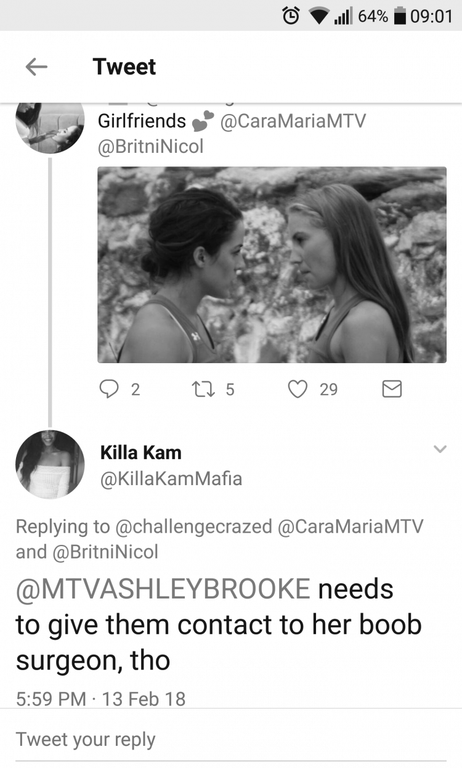
Task: Tap the @KillaKamMafia handle
Action: coord(171,479)
